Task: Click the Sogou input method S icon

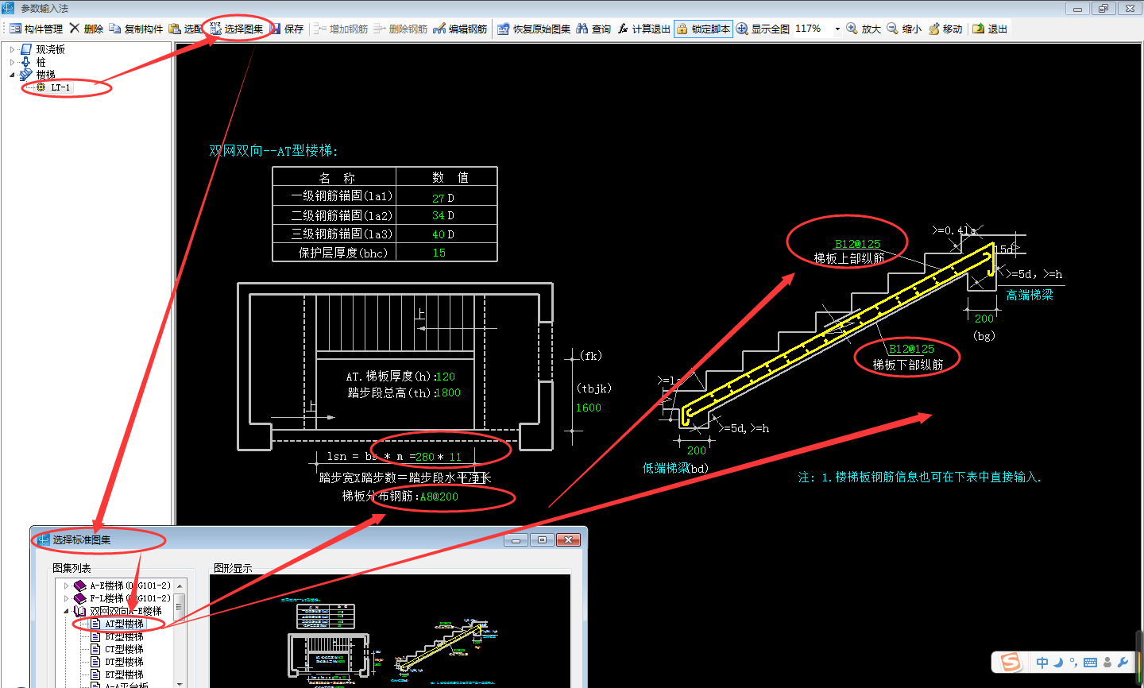Action: [x=1011, y=662]
